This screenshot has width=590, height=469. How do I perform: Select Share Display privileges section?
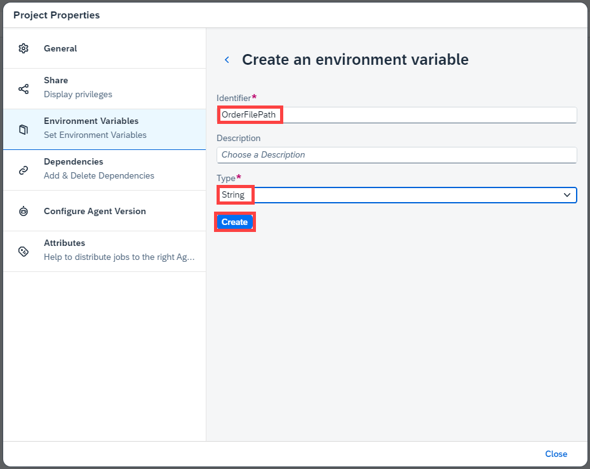[105, 89]
